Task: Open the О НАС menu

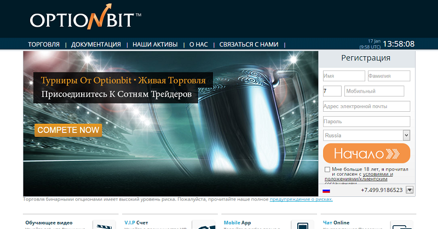Action: (x=199, y=45)
